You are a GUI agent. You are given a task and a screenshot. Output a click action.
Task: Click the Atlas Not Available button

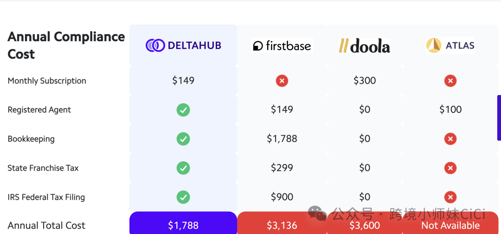450,226
